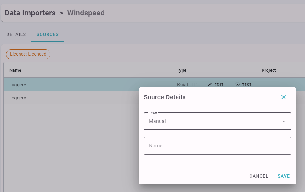Screen dimensions: 305x192
Task: Click the ESdat FTP type cell
Action: click(187, 85)
